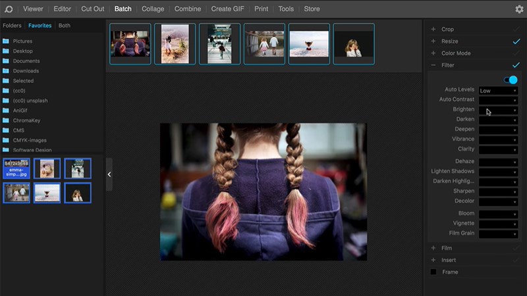This screenshot has height=296, width=527.
Task: Open the Pictures folder in favorites
Action: [x=22, y=41]
